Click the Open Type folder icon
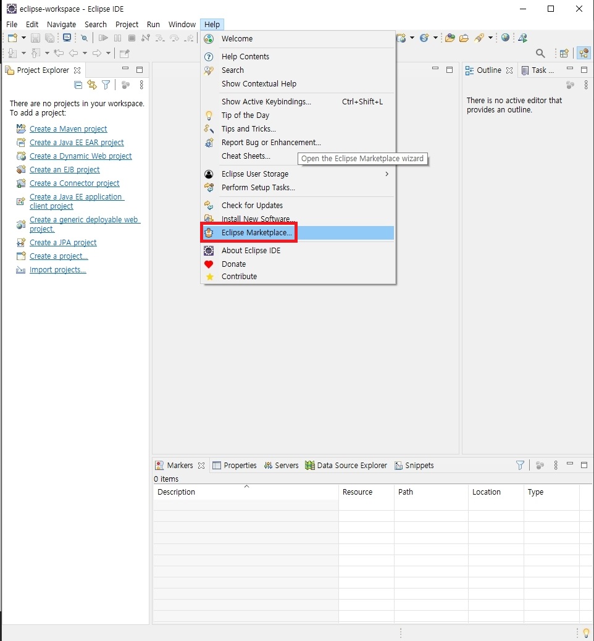Screen dimensions: 594x641 [450, 38]
